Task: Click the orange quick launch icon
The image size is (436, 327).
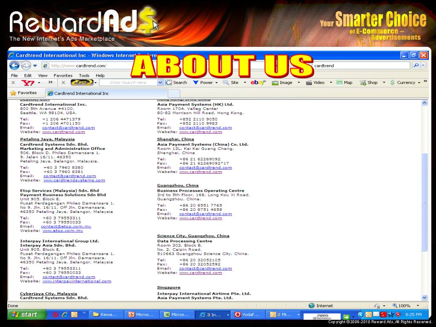Action: click(x=74, y=315)
